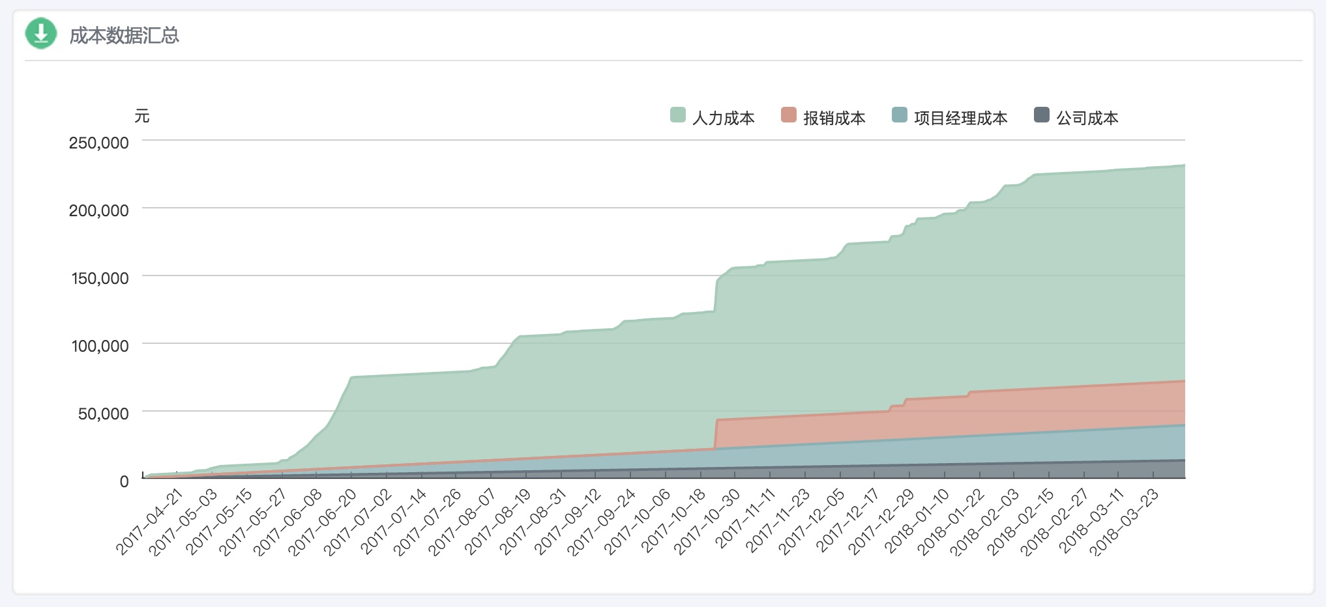Click the 2018-02-15 date label
This screenshot has height=607, width=1326.
[1021, 522]
